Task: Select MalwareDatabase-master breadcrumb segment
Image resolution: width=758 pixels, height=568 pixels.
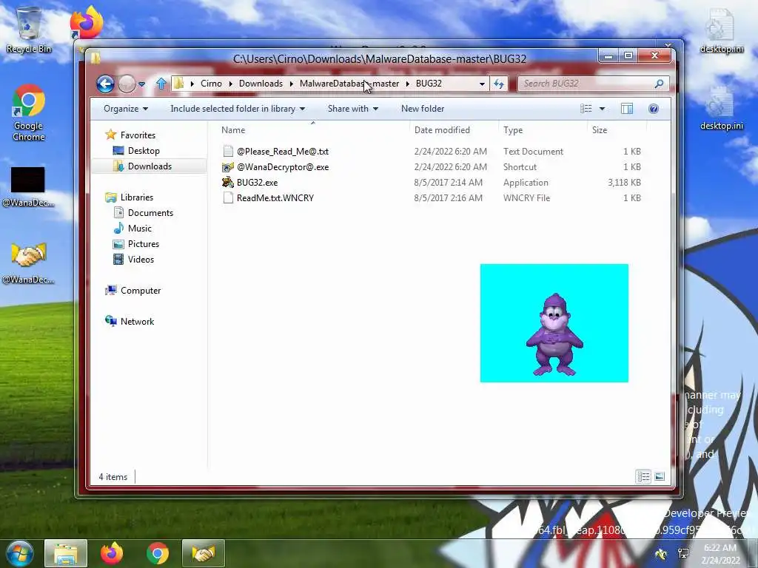Action: pyautogui.click(x=349, y=84)
